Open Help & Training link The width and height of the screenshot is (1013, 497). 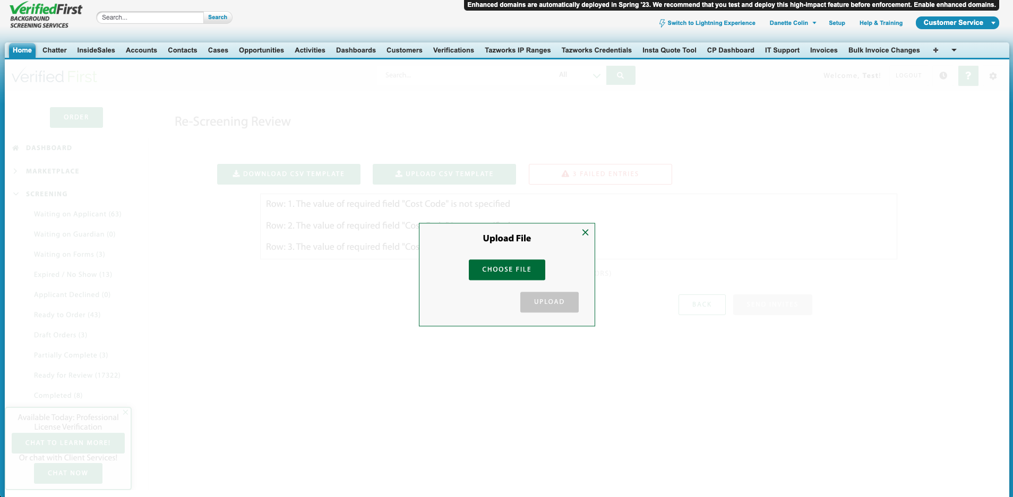(881, 23)
